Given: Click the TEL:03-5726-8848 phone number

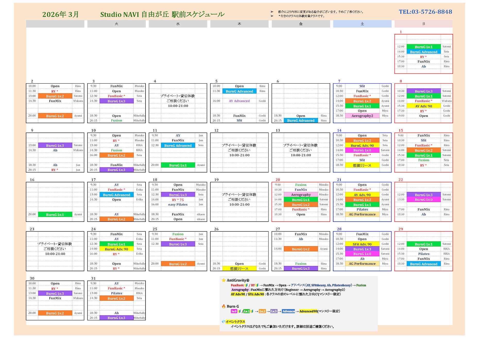Looking at the screenshot, I should (x=425, y=12).
